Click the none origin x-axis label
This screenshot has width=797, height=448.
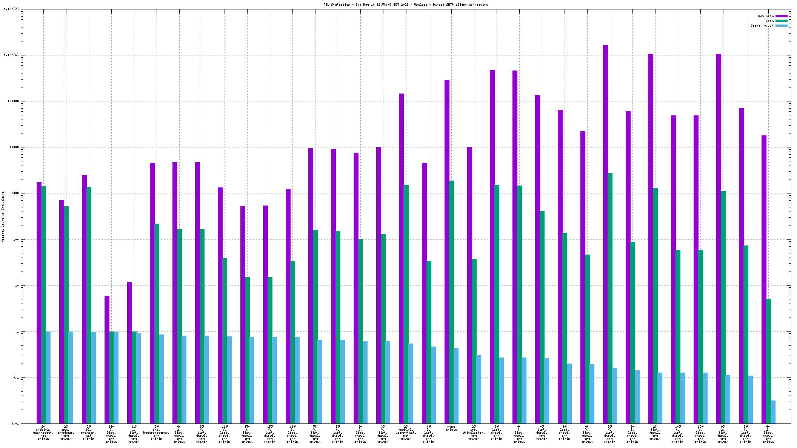451,428
